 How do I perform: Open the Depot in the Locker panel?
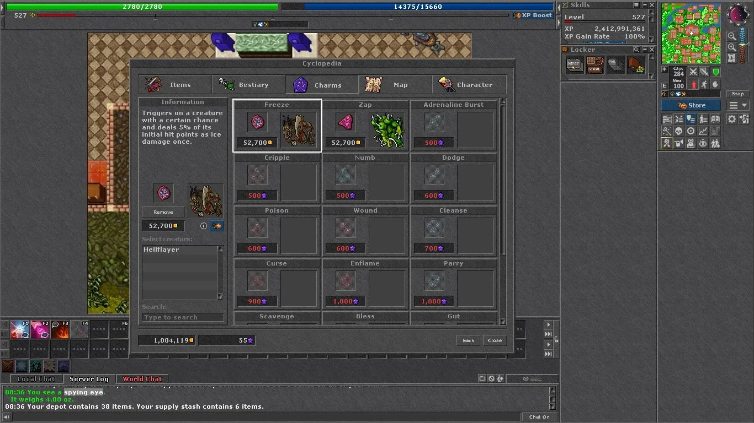click(x=575, y=65)
